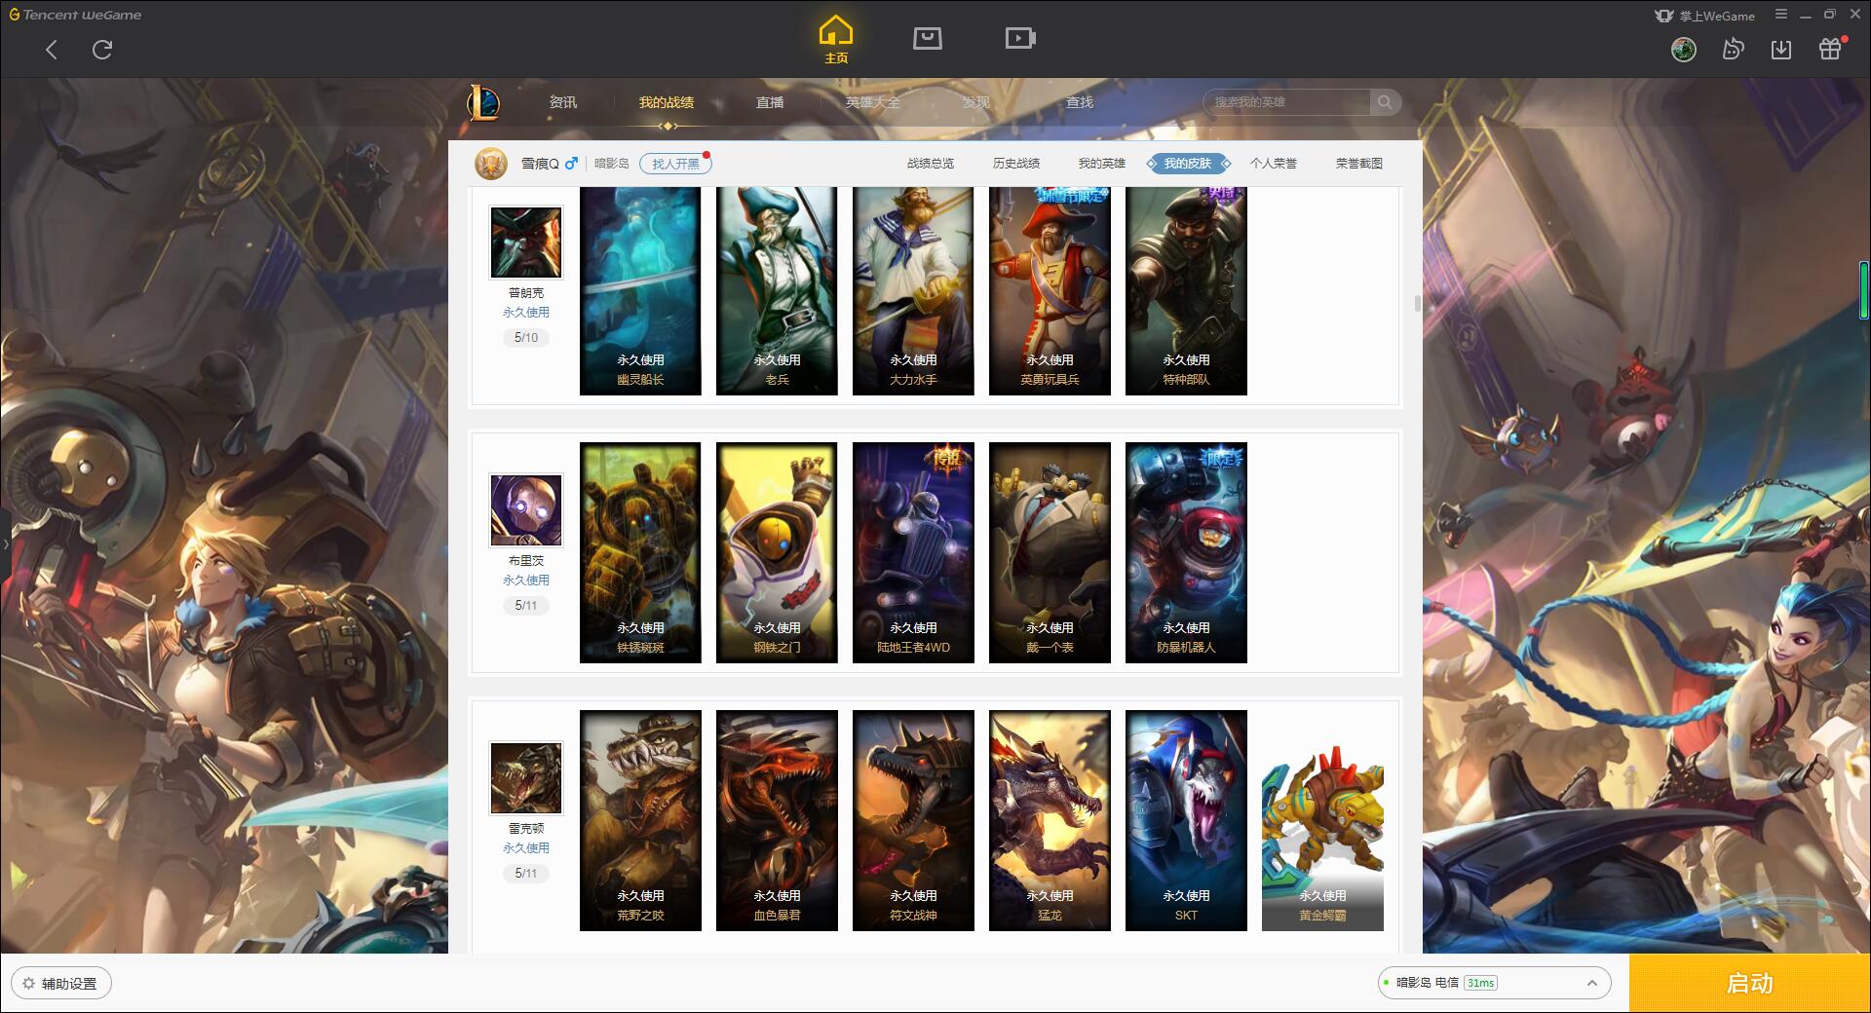
Task: Open the store bag icon
Action: (927, 38)
